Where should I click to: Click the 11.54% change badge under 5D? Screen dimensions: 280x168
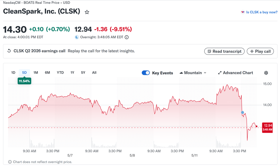click(x=24, y=81)
